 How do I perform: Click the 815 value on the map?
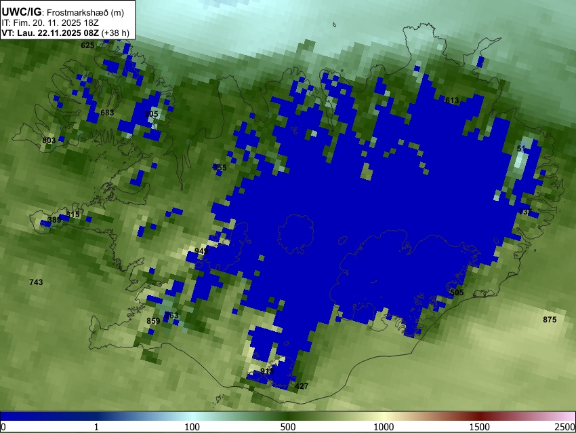[73, 214]
